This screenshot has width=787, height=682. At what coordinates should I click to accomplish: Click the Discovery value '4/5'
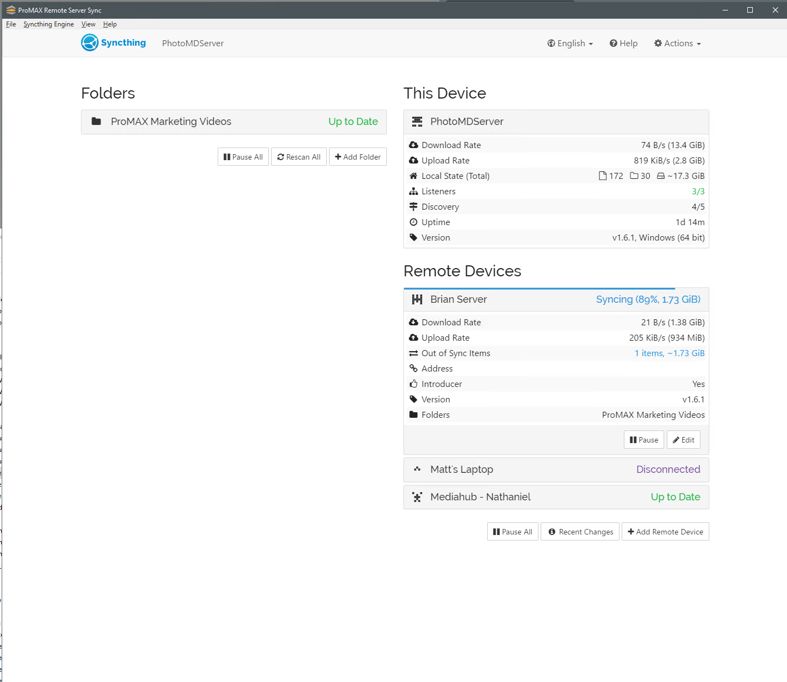(698, 207)
